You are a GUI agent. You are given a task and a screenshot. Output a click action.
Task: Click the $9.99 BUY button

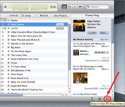(100, 52)
